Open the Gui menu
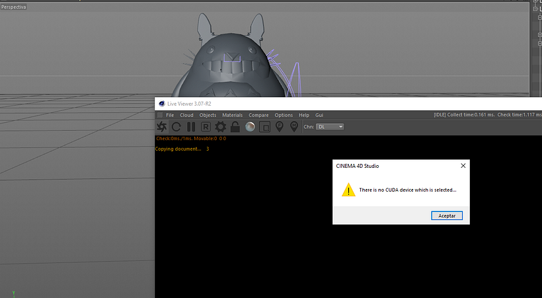The width and height of the screenshot is (542, 298). pos(319,115)
